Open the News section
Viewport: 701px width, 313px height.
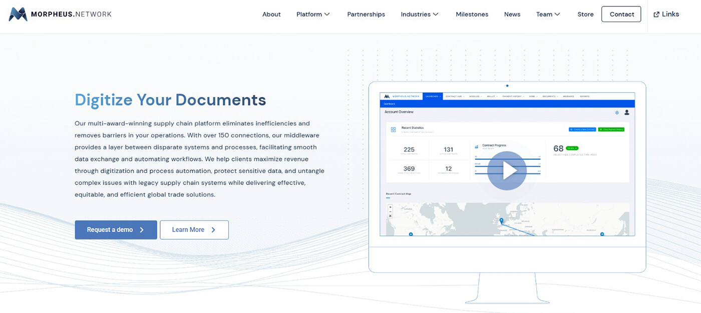coord(512,14)
